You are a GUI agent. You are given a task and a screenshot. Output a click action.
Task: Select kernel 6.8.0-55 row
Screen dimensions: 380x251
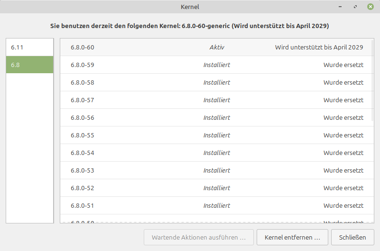coord(217,135)
